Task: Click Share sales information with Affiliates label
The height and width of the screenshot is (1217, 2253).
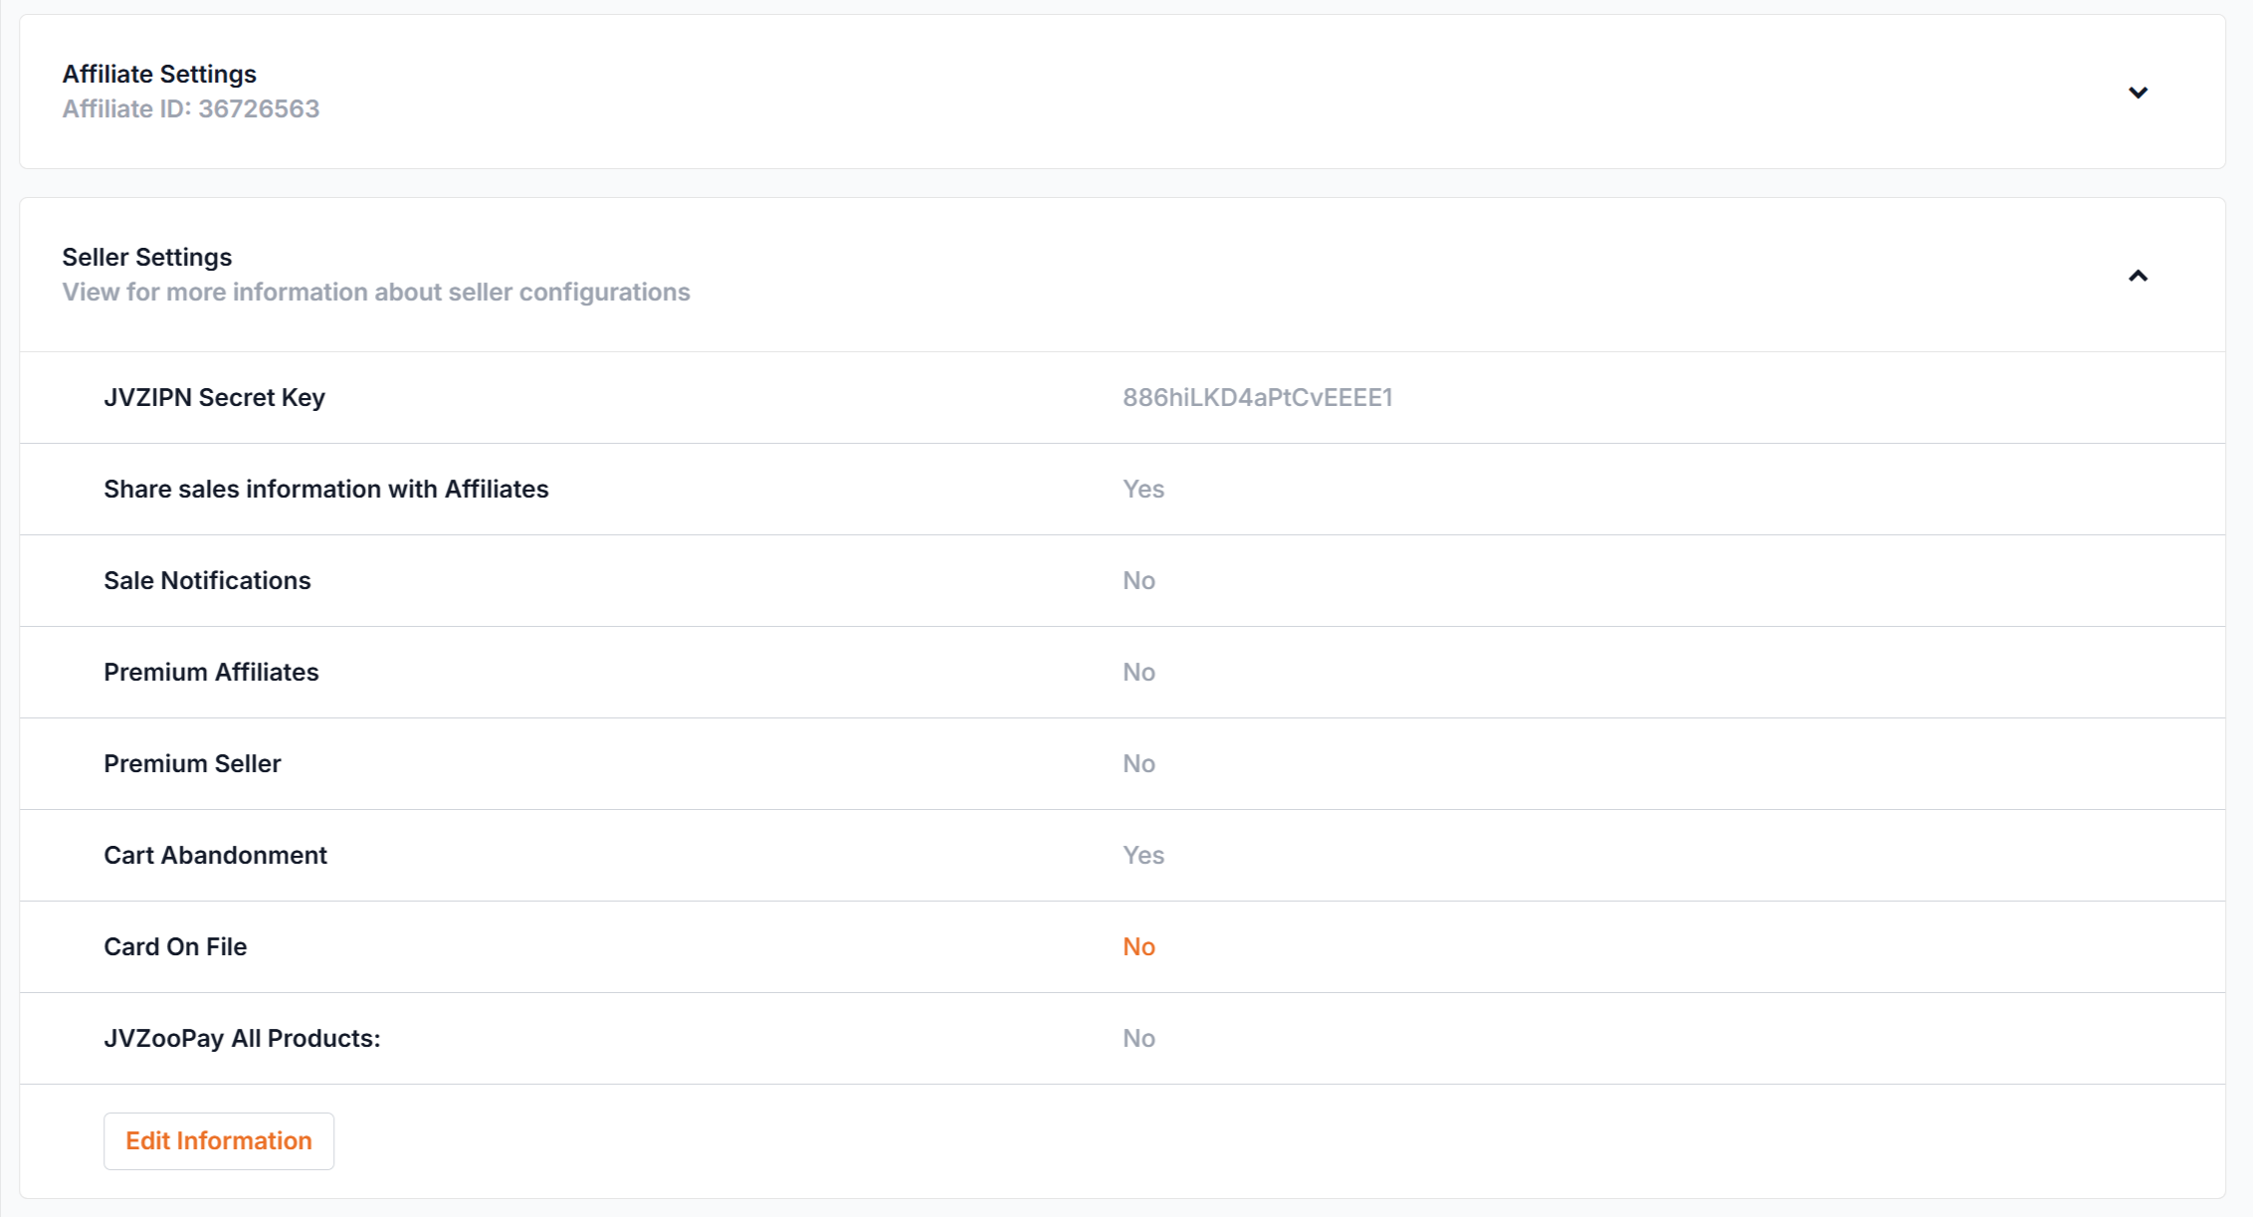Action: (x=326, y=489)
